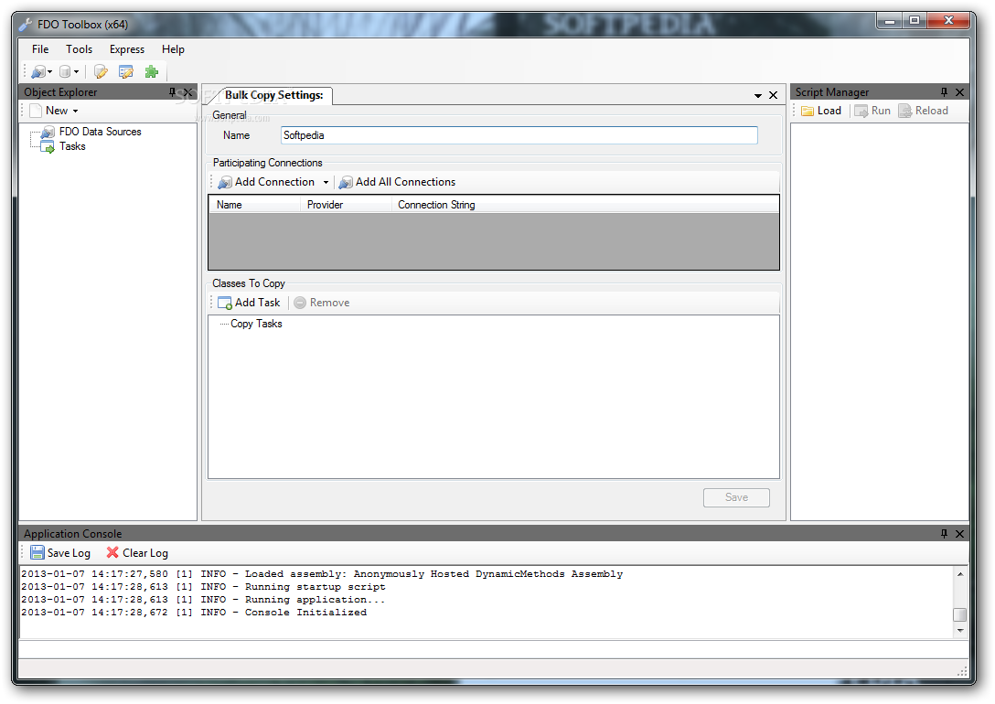Open the Tools menu
The height and width of the screenshot is (704, 995).
(79, 48)
